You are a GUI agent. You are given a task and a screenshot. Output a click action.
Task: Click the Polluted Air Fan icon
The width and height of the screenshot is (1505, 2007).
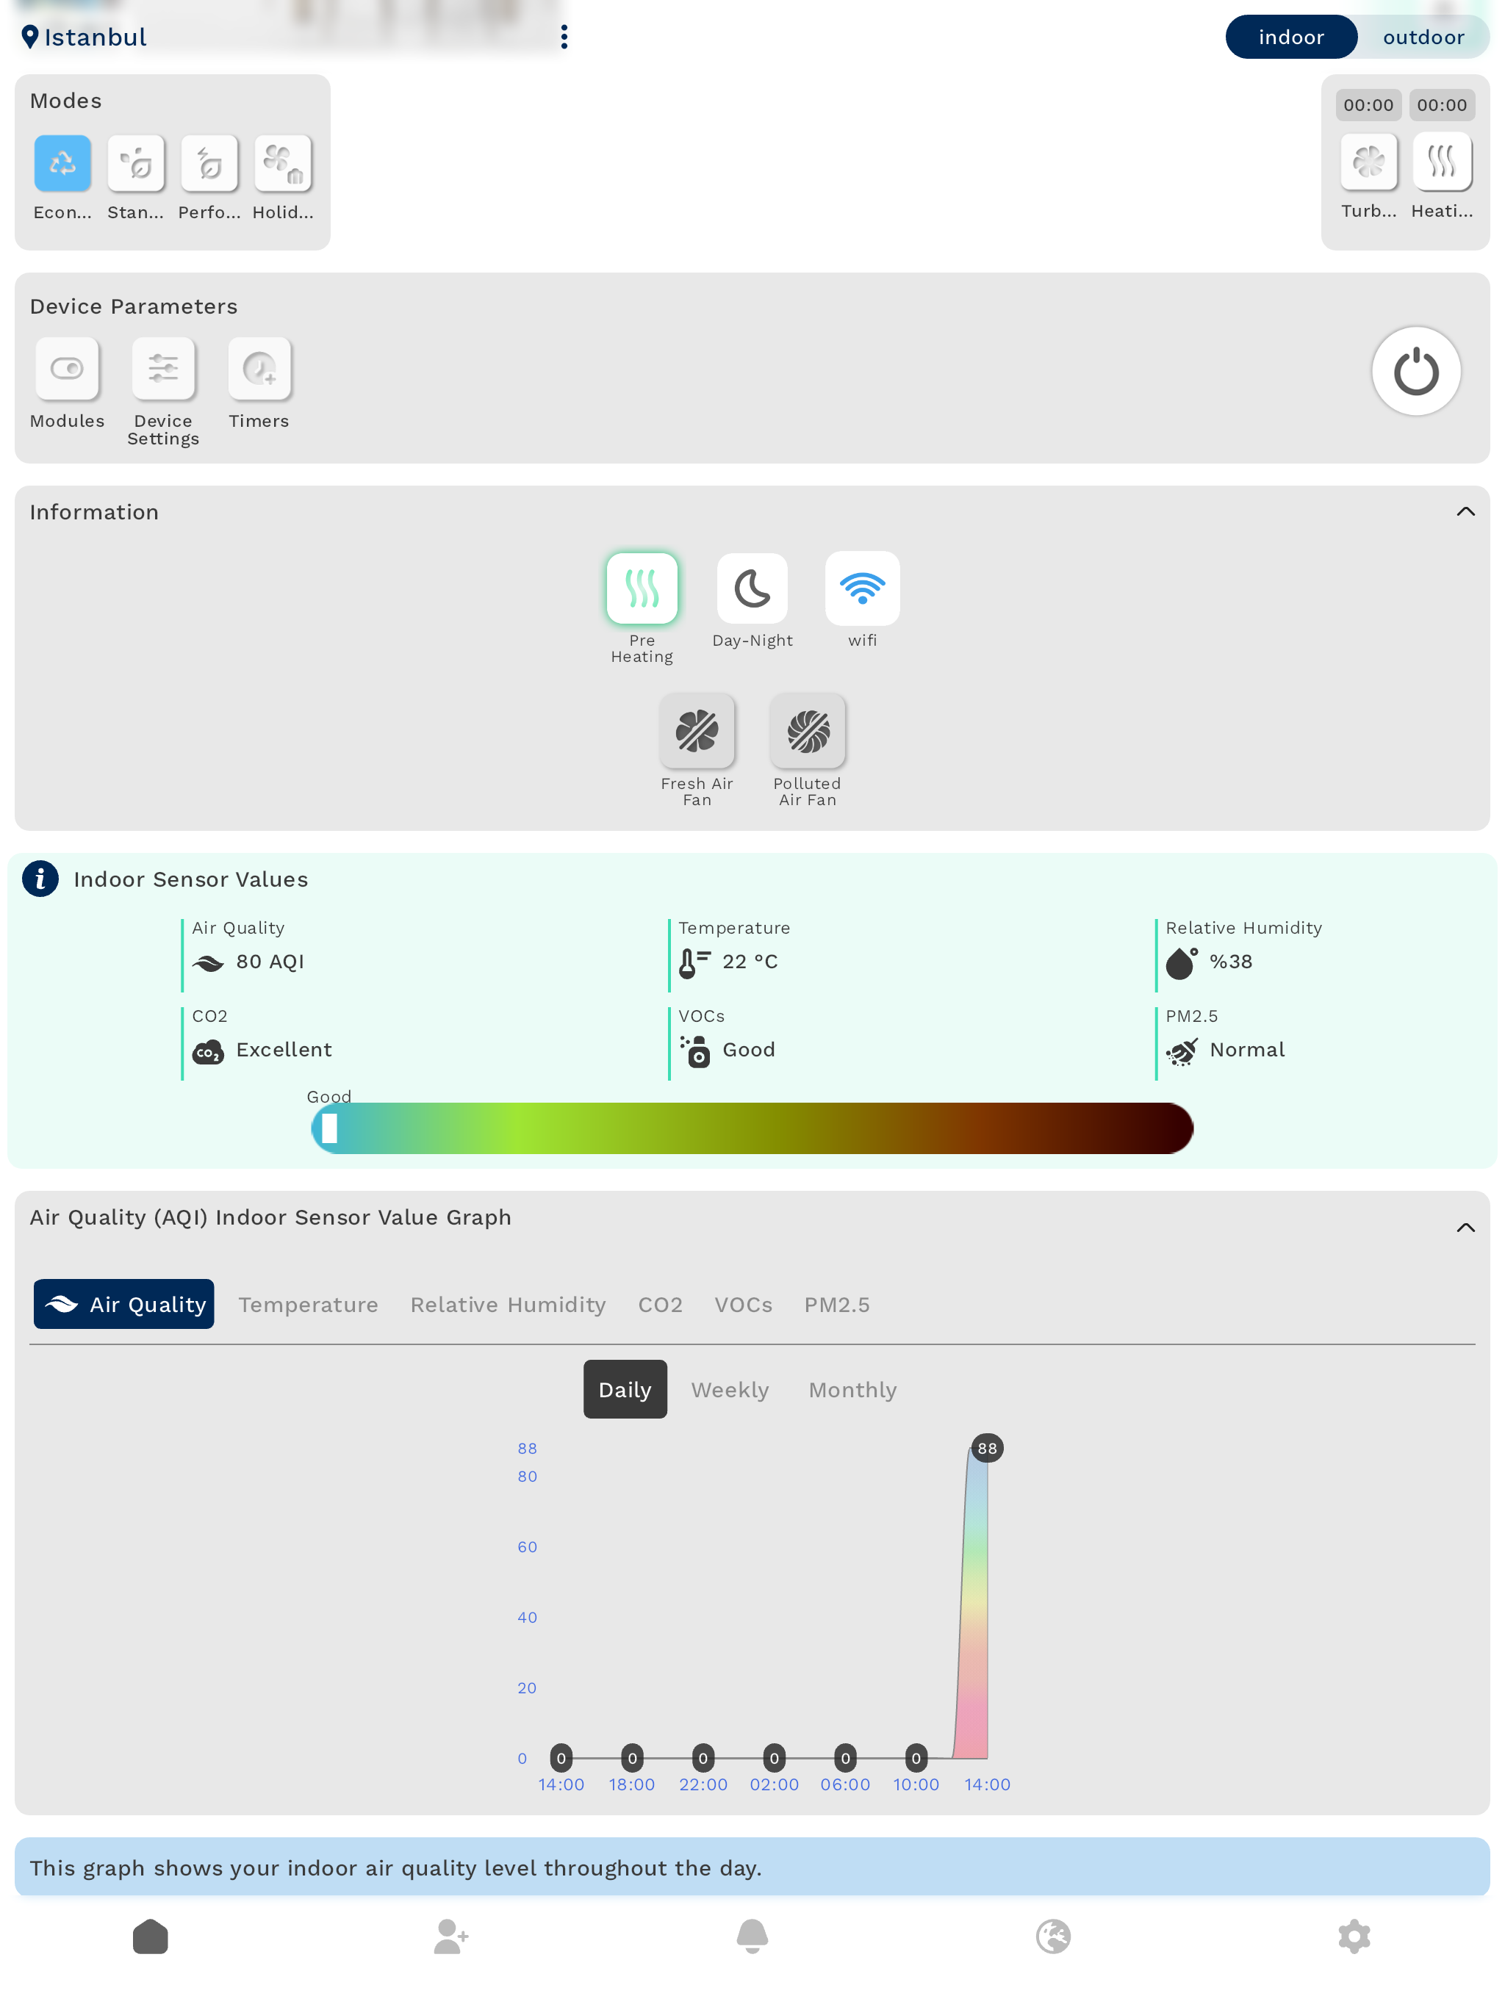click(x=808, y=730)
